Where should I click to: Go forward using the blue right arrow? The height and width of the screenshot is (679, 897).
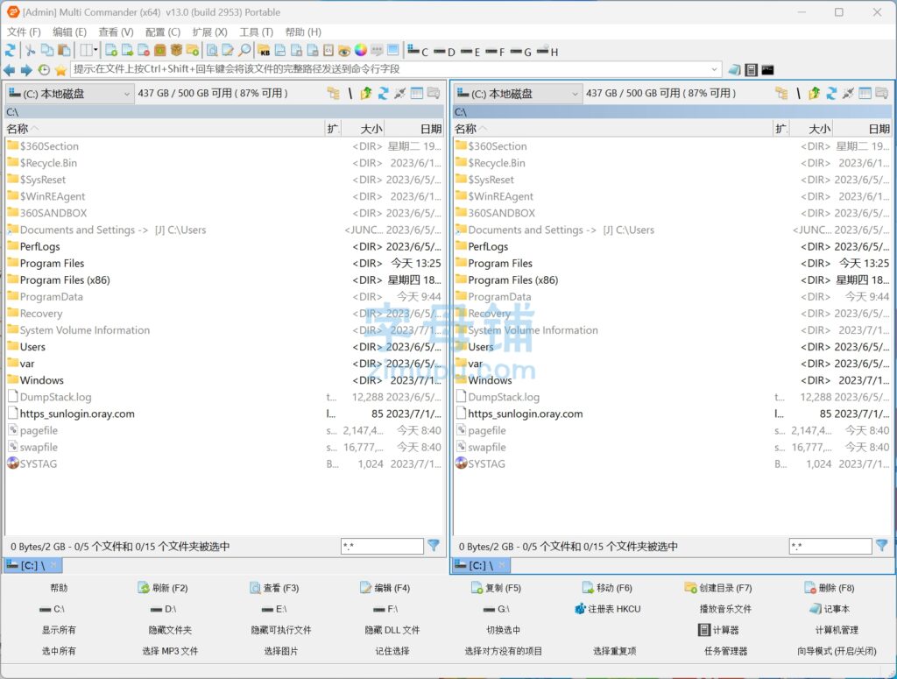(x=26, y=70)
